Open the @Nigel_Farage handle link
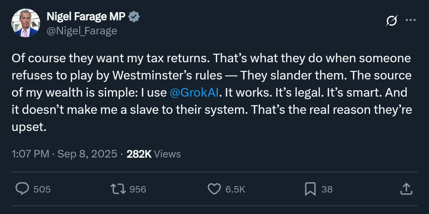Image resolution: width=429 pixels, height=214 pixels. (82, 31)
